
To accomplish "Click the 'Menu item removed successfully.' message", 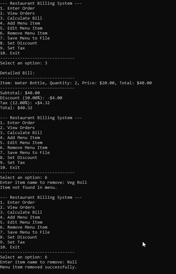I will pos(39,267).
